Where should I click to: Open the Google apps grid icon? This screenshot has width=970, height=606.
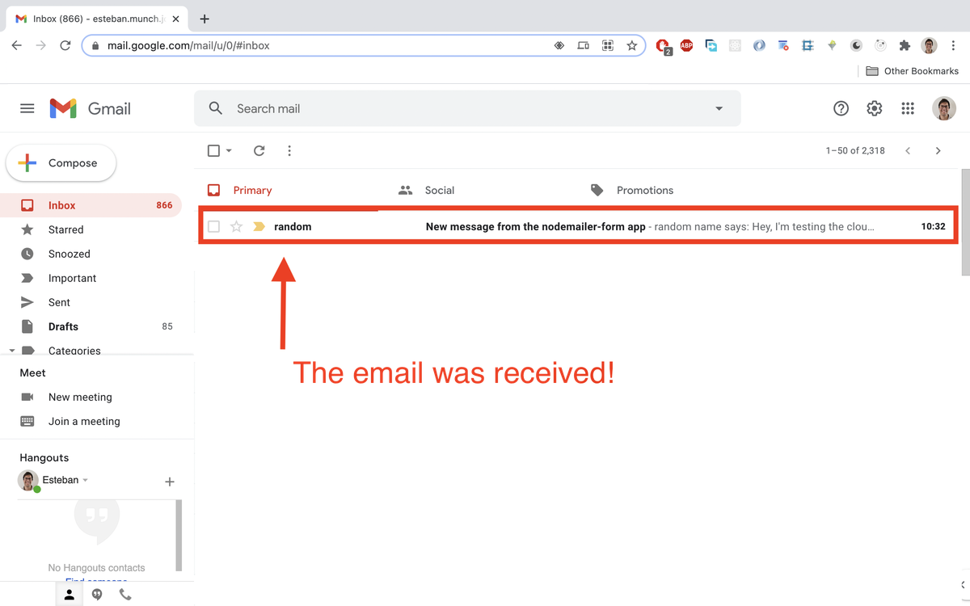pos(908,108)
